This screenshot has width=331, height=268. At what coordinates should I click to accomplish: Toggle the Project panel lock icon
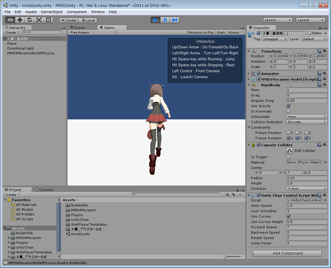coord(237,190)
